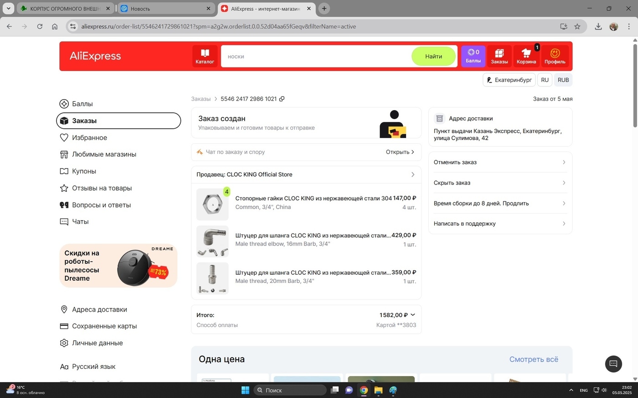This screenshot has width=638, height=398.
Task: Switch to КОРПУС ОГРОМНОГО browser tab
Action: click(66, 9)
